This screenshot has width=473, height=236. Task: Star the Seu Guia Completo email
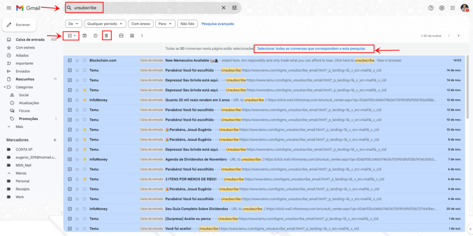(x=77, y=209)
